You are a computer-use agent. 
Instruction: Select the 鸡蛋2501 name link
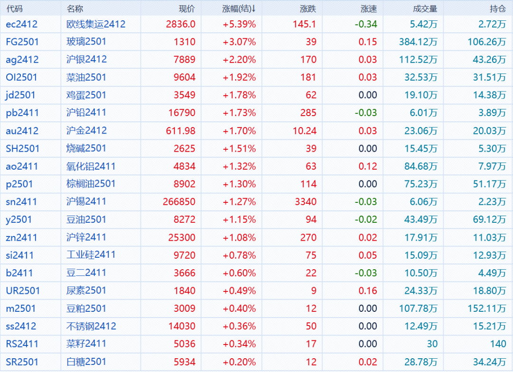(x=86, y=95)
